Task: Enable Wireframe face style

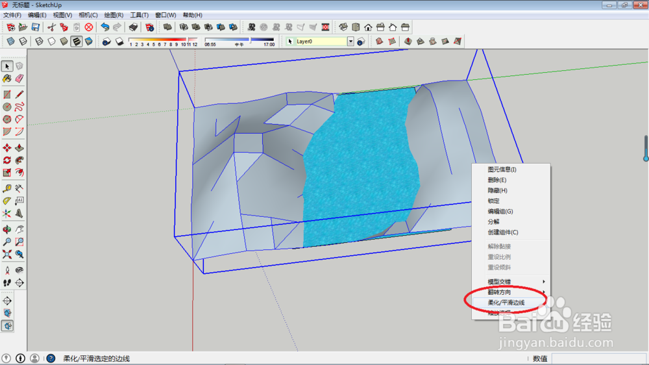Action: pos(39,41)
